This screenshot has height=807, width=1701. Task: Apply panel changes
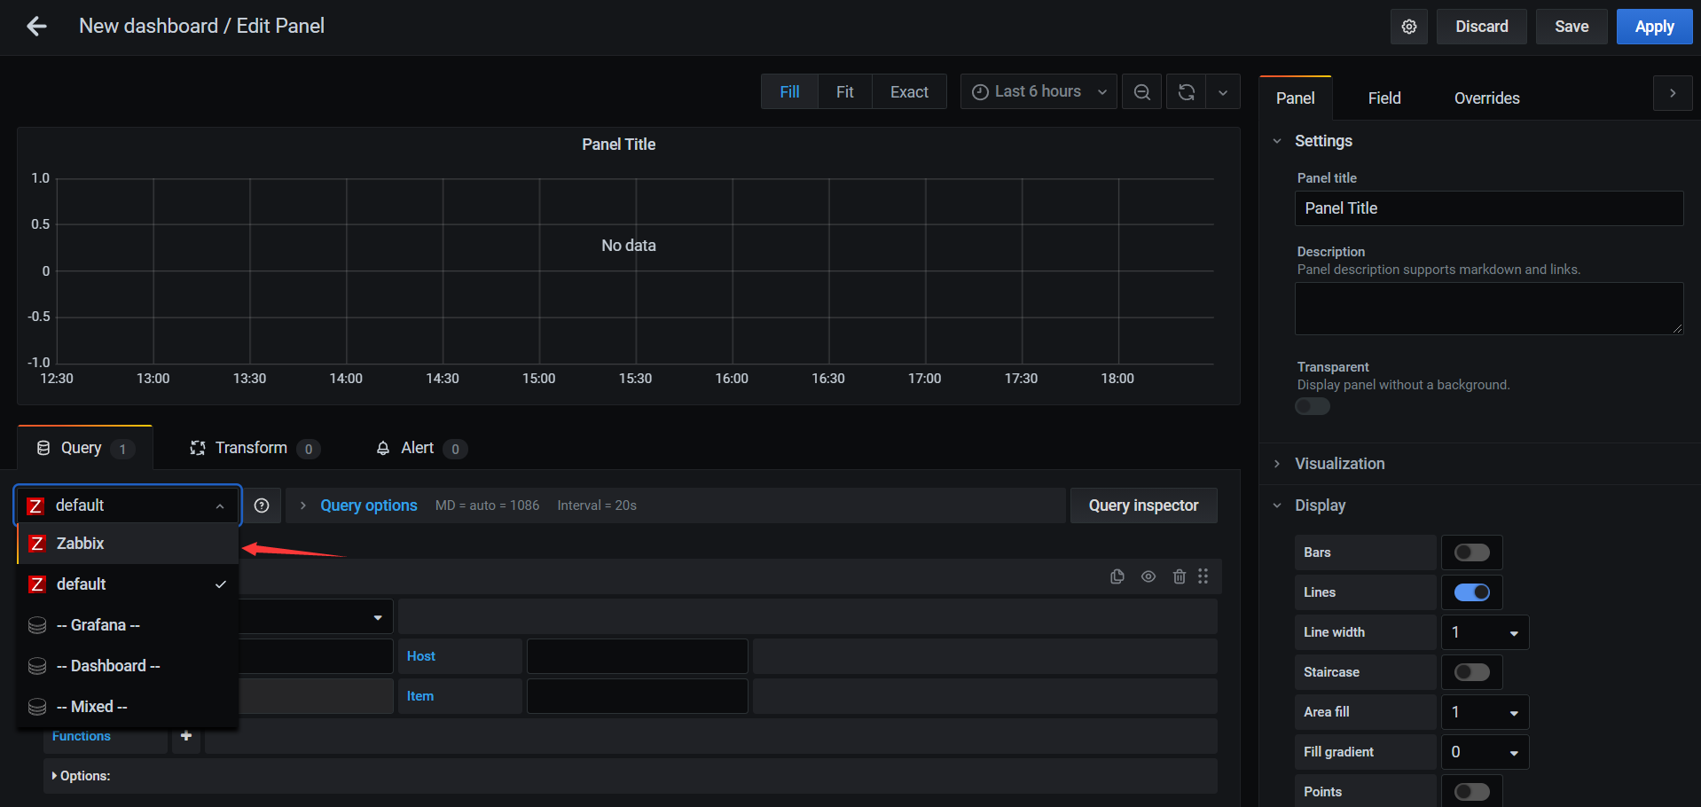tap(1654, 27)
